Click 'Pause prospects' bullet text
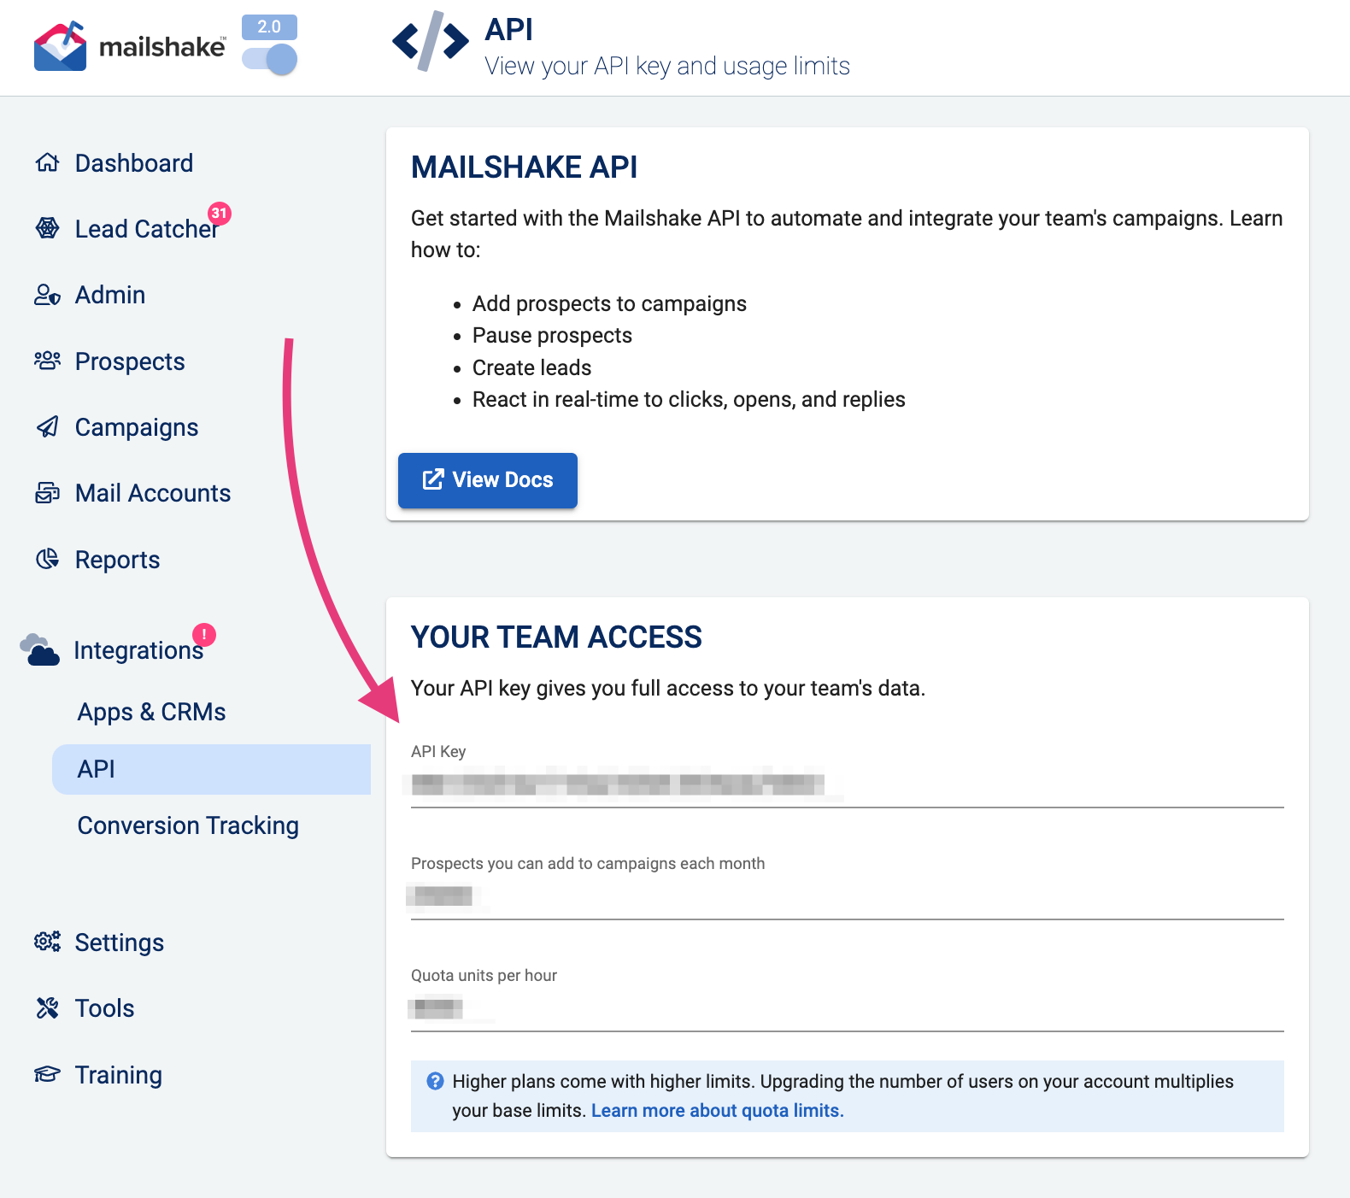This screenshot has width=1350, height=1198. (x=552, y=336)
